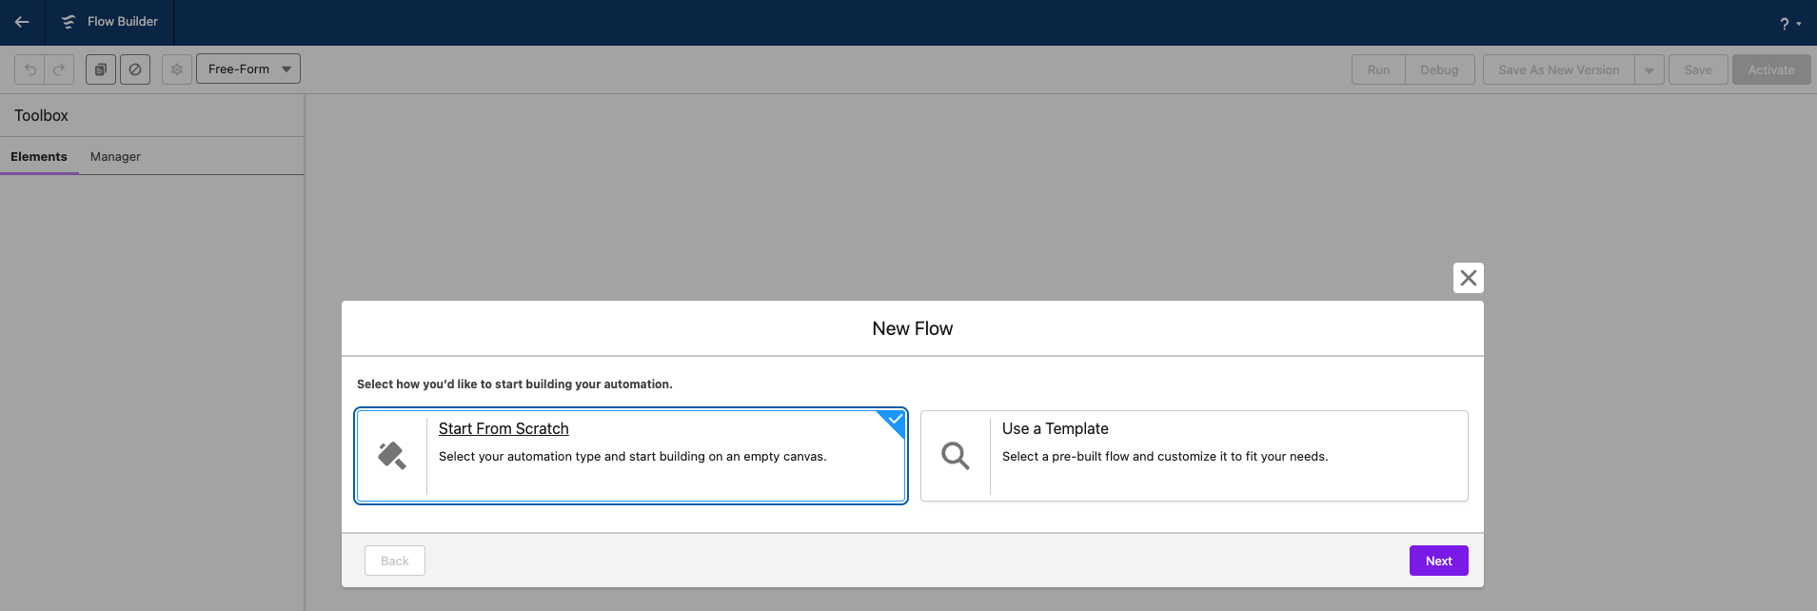Click the Next button
1817x611 pixels.
(1439, 561)
